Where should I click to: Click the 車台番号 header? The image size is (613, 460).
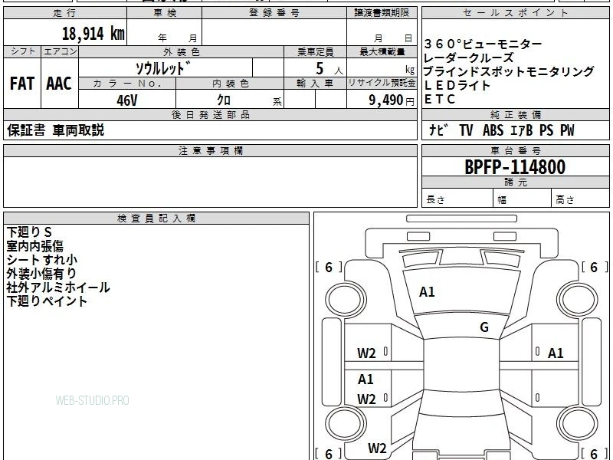click(515, 150)
